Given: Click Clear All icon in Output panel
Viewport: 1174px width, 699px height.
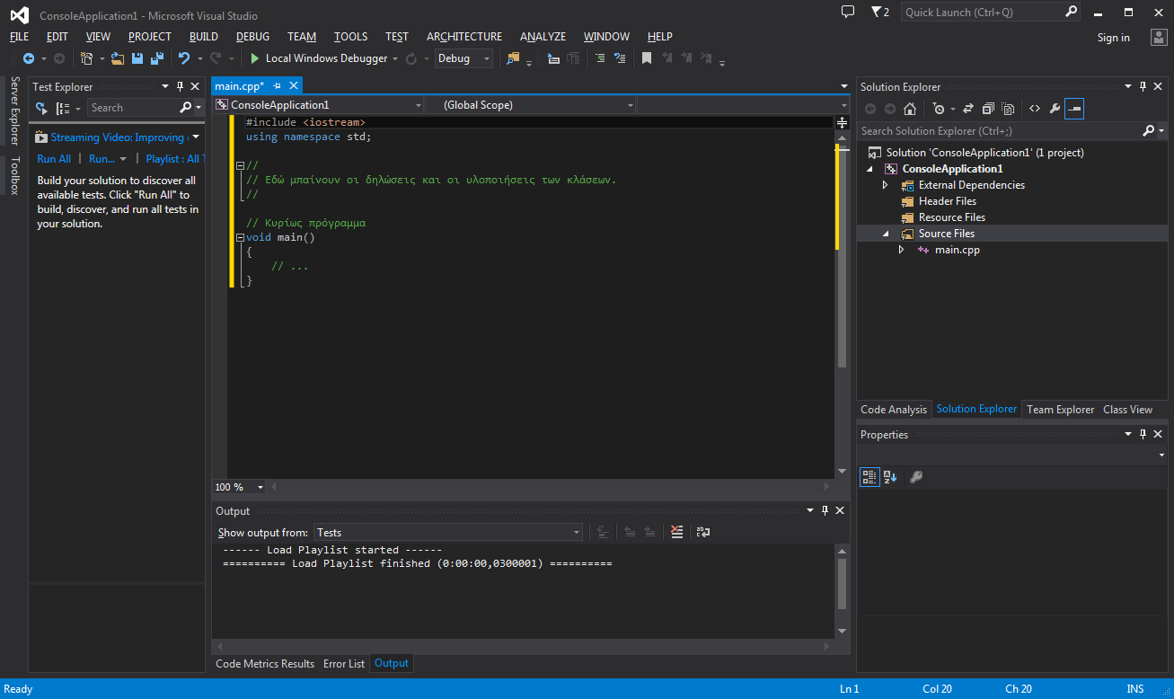Looking at the screenshot, I should click(x=677, y=532).
